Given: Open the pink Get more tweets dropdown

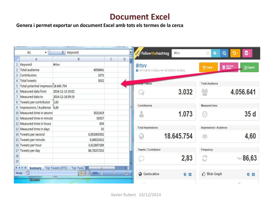Looking at the screenshot, I should click(x=229, y=67).
